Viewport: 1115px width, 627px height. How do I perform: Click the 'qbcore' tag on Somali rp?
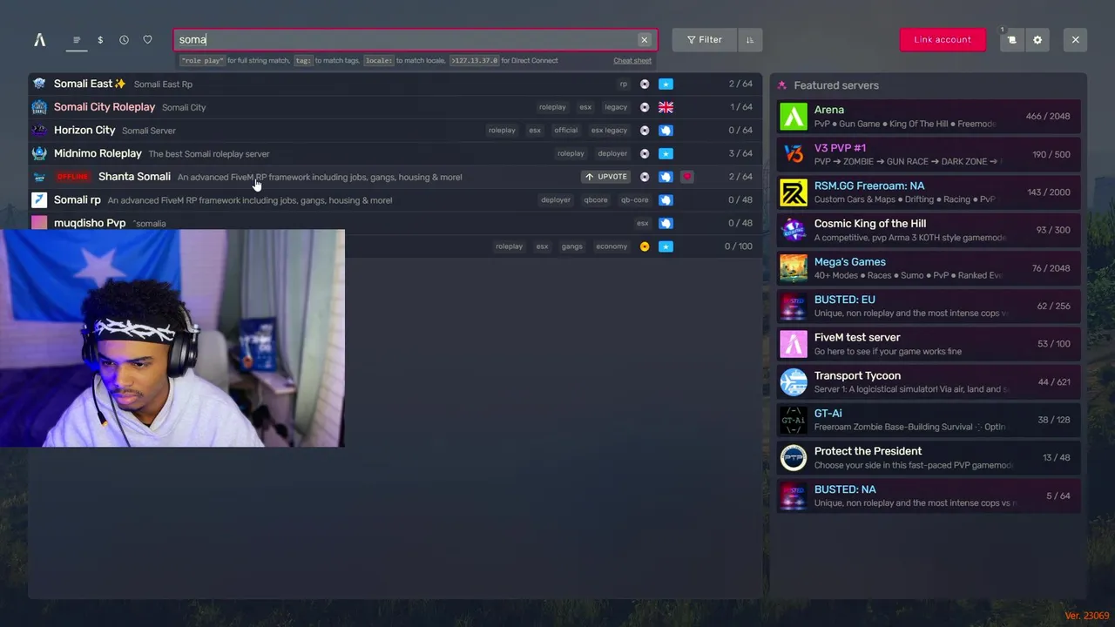coord(596,200)
